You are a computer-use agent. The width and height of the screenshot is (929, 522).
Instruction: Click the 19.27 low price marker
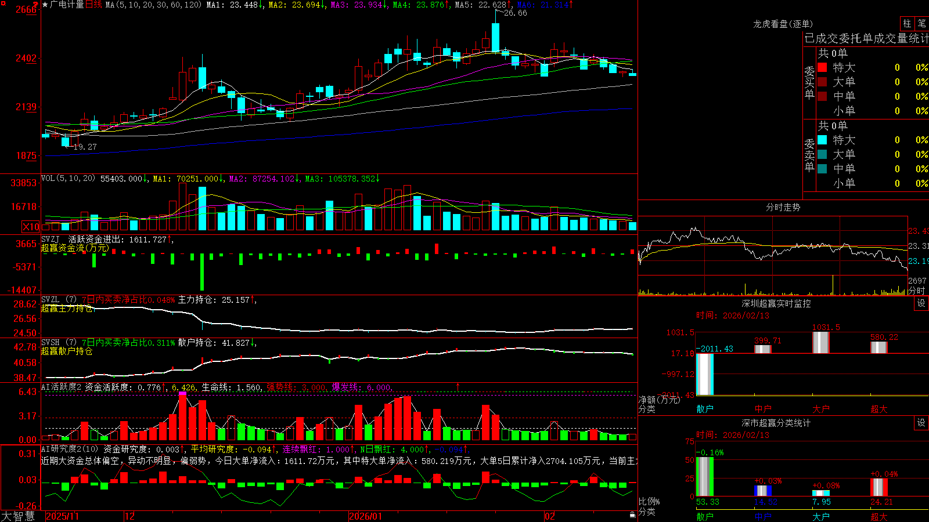click(85, 147)
